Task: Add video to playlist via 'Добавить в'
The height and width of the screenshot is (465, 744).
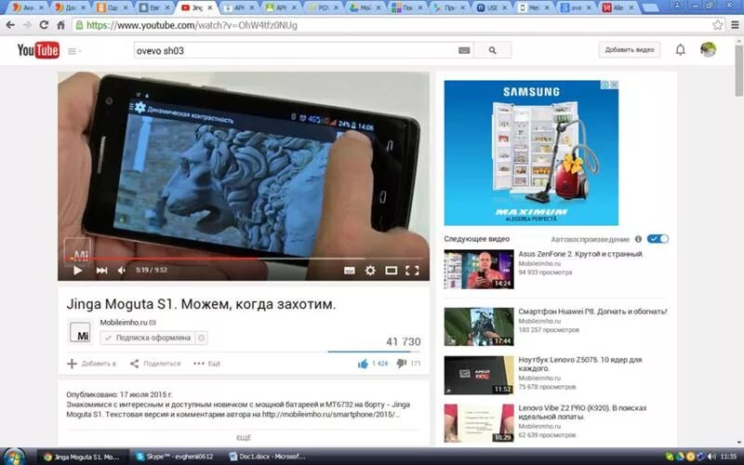Action: [x=91, y=364]
